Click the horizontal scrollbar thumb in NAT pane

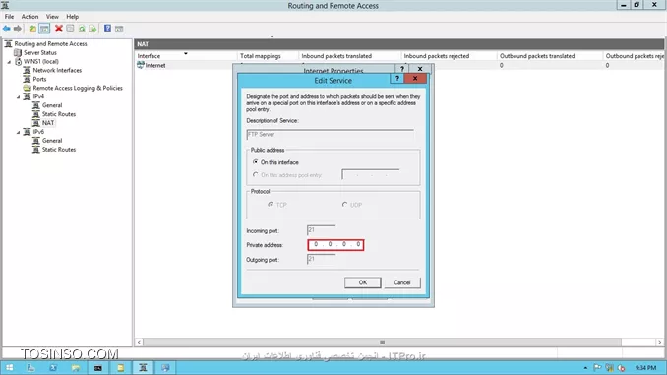pyautogui.click(x=382, y=342)
